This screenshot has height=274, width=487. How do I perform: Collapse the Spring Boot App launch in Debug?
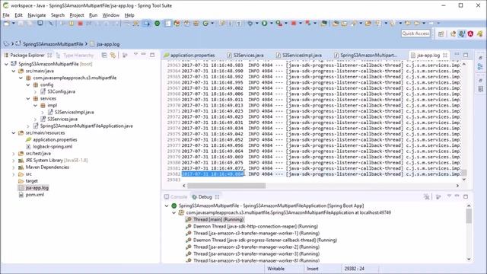pyautogui.click(x=167, y=205)
